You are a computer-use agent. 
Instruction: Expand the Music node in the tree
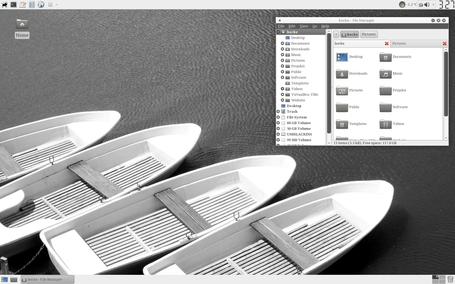[x=282, y=55]
